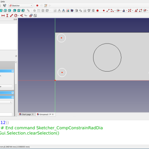149x149 pixels.
Task: Expand the second blue task panel header
Action: (x=13, y=93)
